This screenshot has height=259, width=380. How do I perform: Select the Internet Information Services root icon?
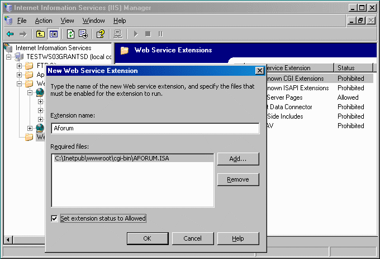pyautogui.click(x=8, y=48)
